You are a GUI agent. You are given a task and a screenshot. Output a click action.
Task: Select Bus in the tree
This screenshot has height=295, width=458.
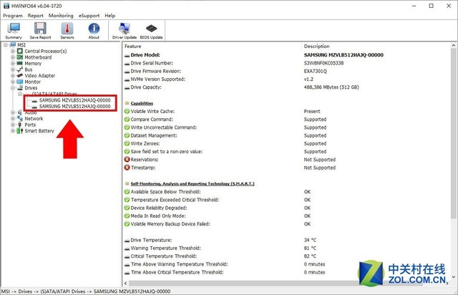coord(29,69)
